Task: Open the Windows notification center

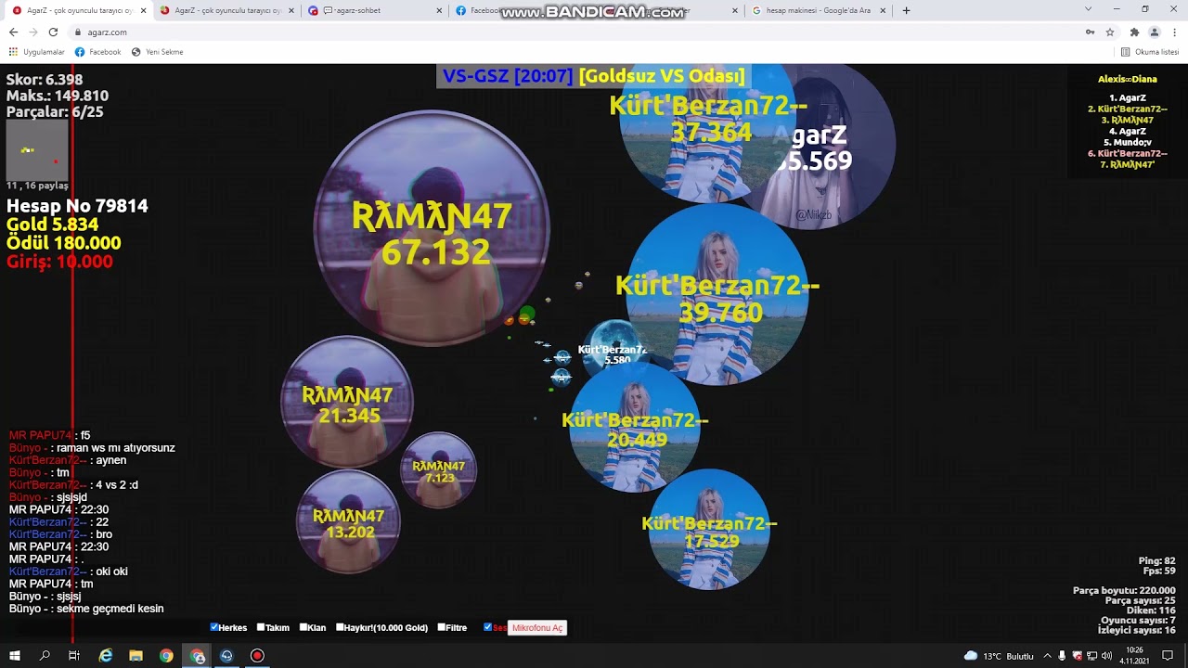Action: click(1168, 656)
